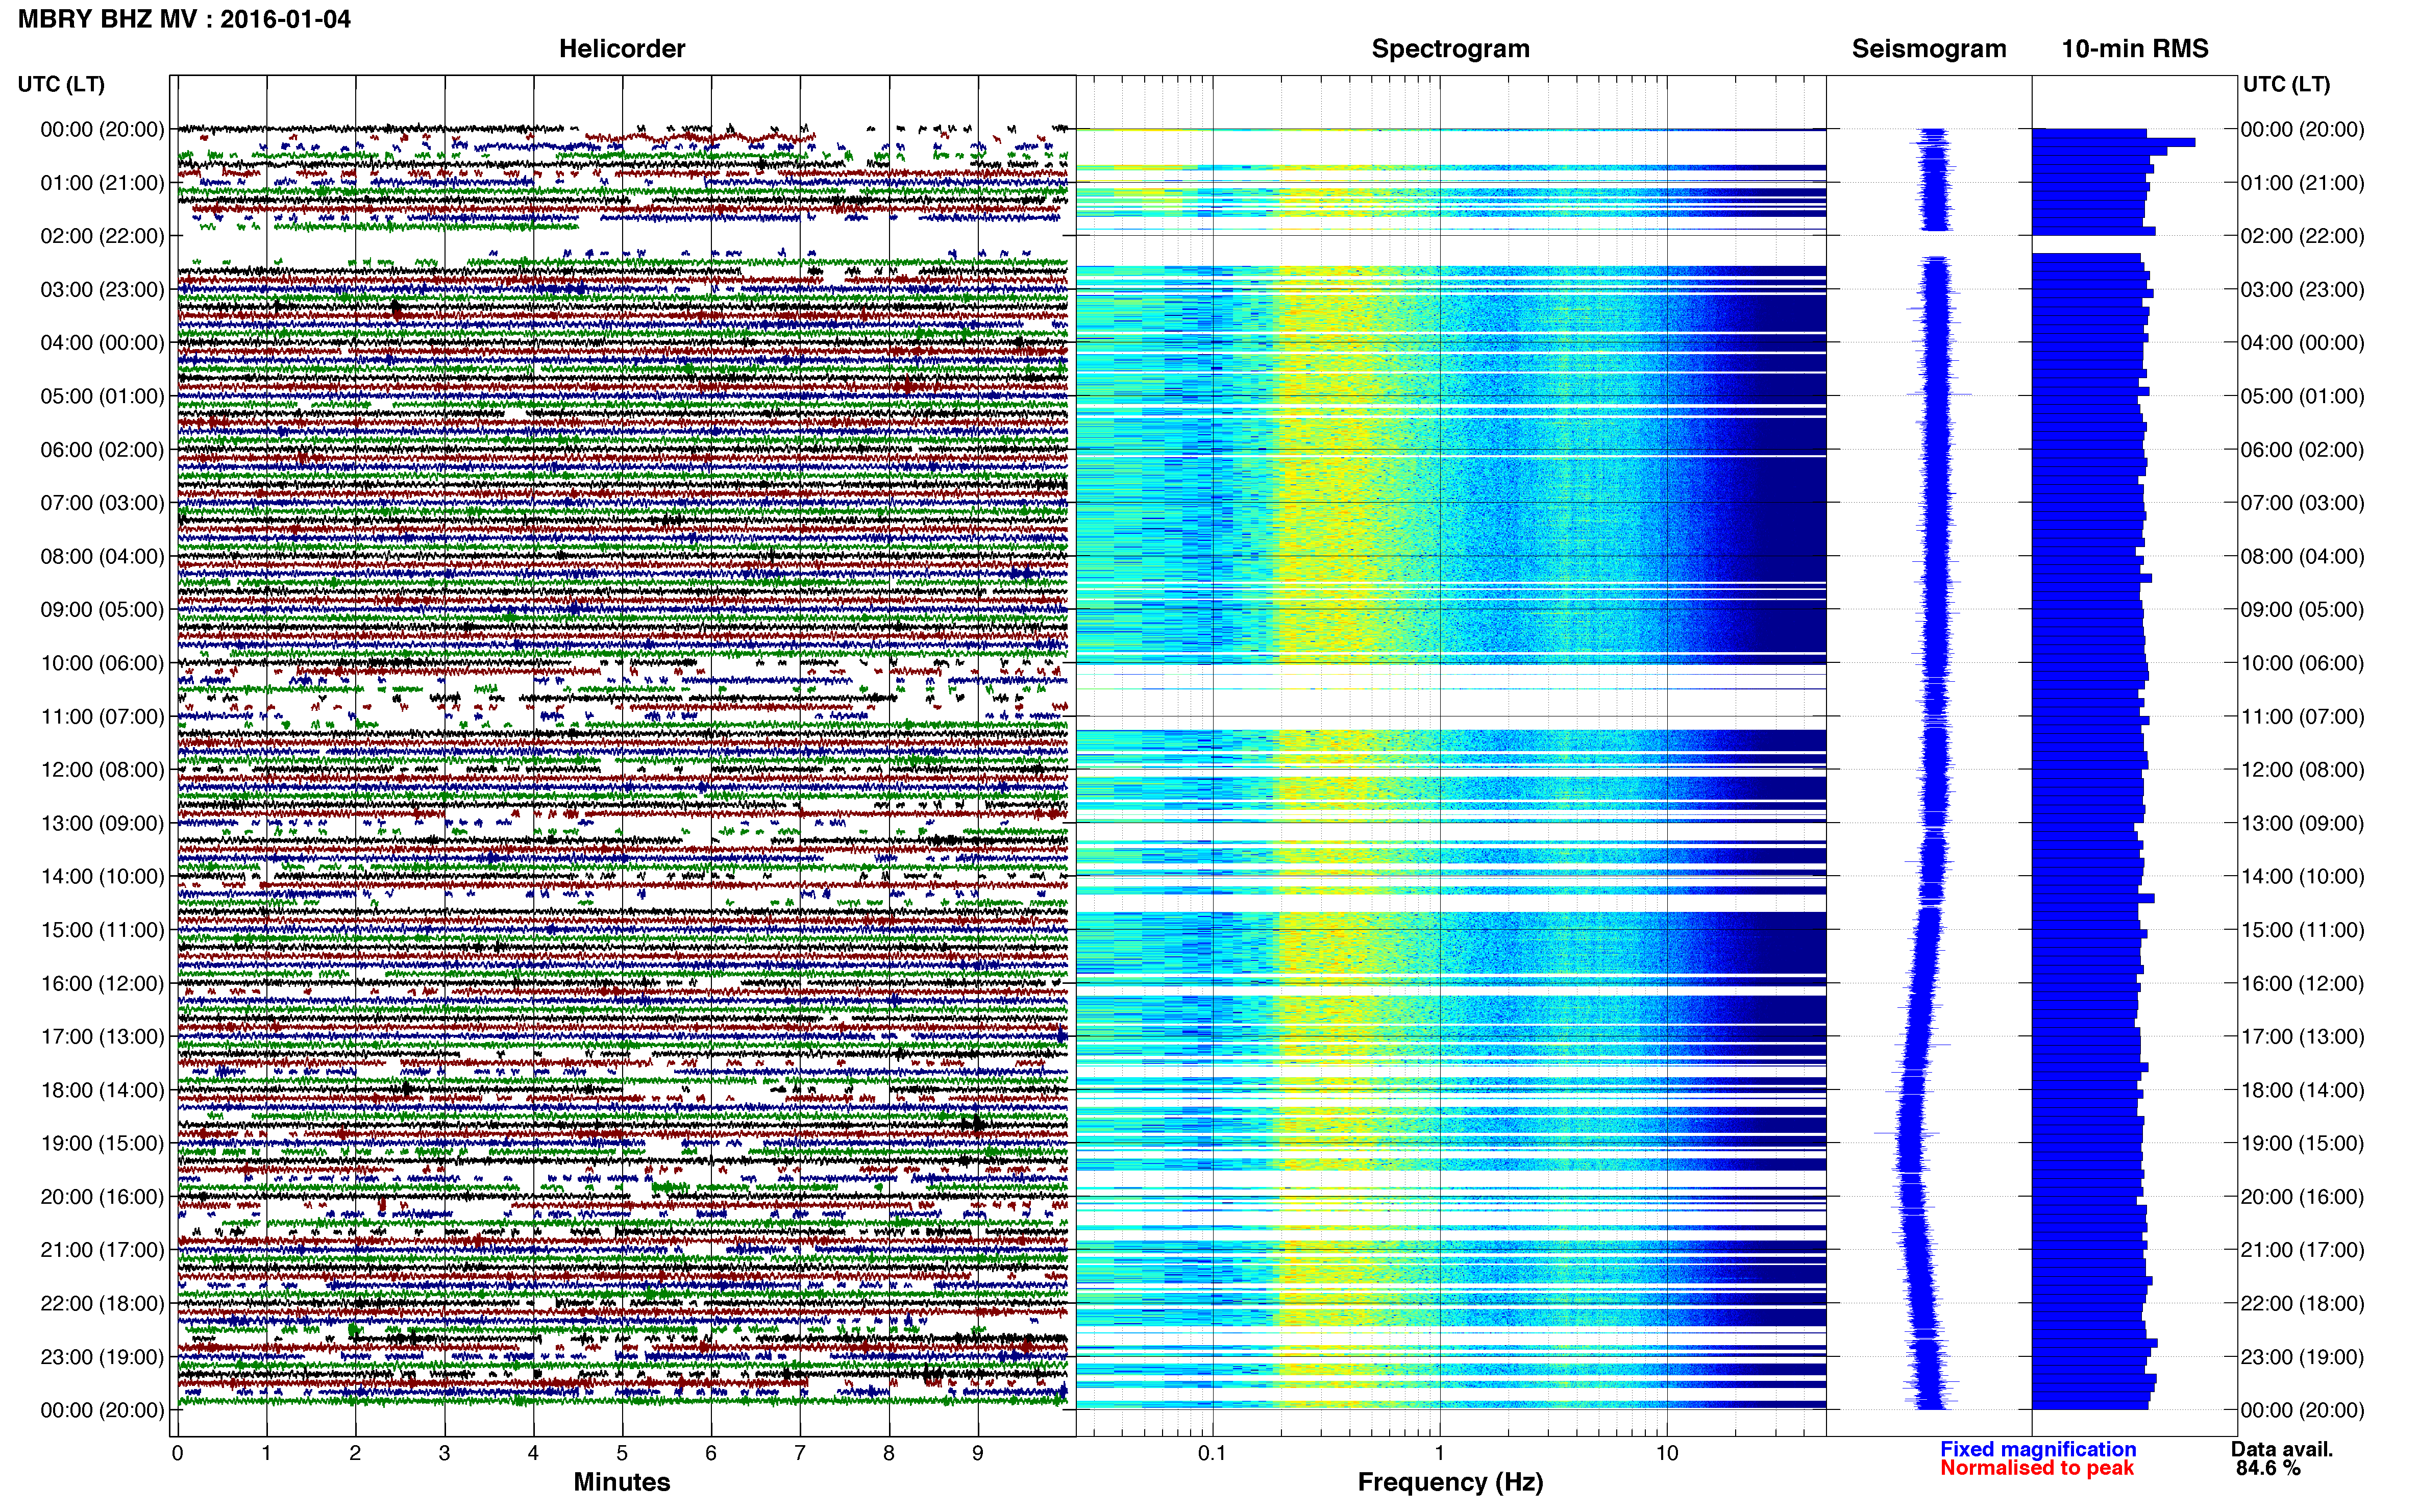Screen dimensions: 2419x1512
Task: Click helicorder minute tick '0'
Action: [x=177, y=1453]
